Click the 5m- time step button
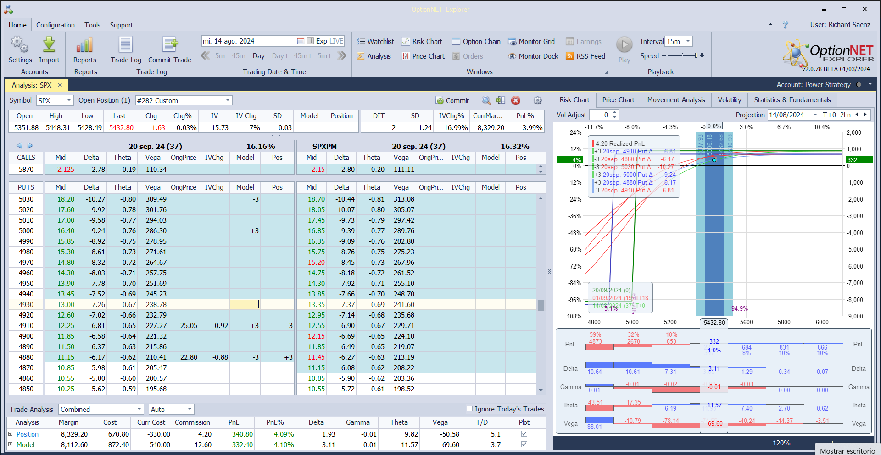The height and width of the screenshot is (455, 881). click(x=221, y=55)
